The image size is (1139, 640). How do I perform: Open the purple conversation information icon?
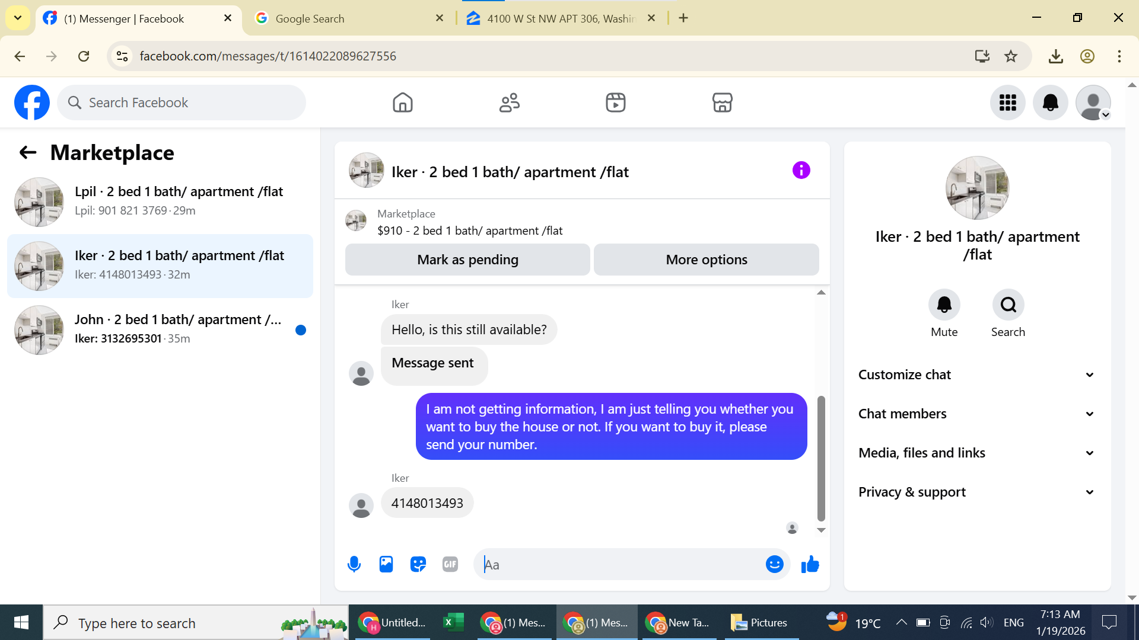[801, 171]
